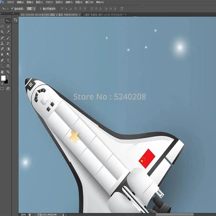Screen dimensions: 216x216
Task: Select the Zoom tool
Action: (8, 72)
